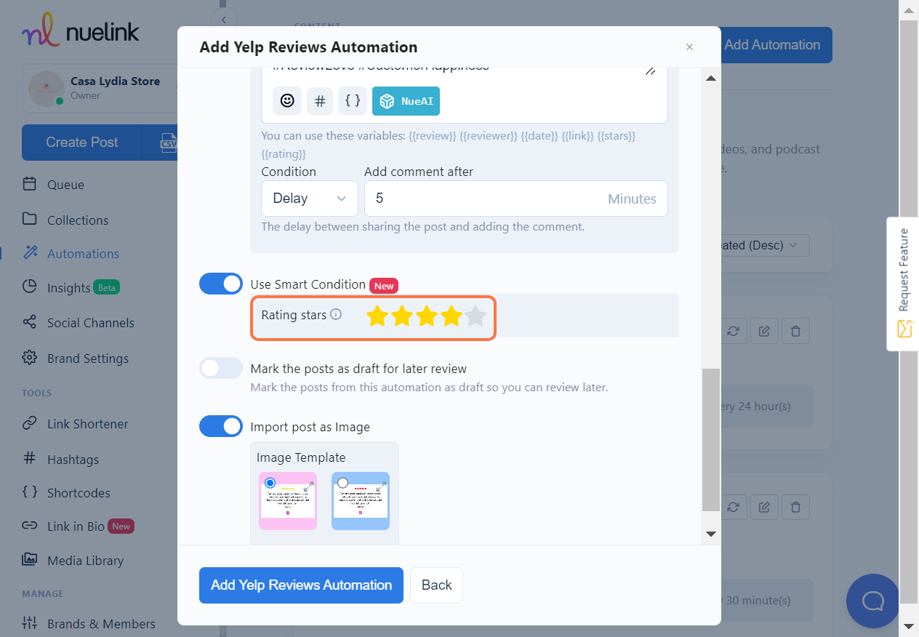Image resolution: width=919 pixels, height=637 pixels.
Task: Click the Create Post button
Action: tap(81, 143)
